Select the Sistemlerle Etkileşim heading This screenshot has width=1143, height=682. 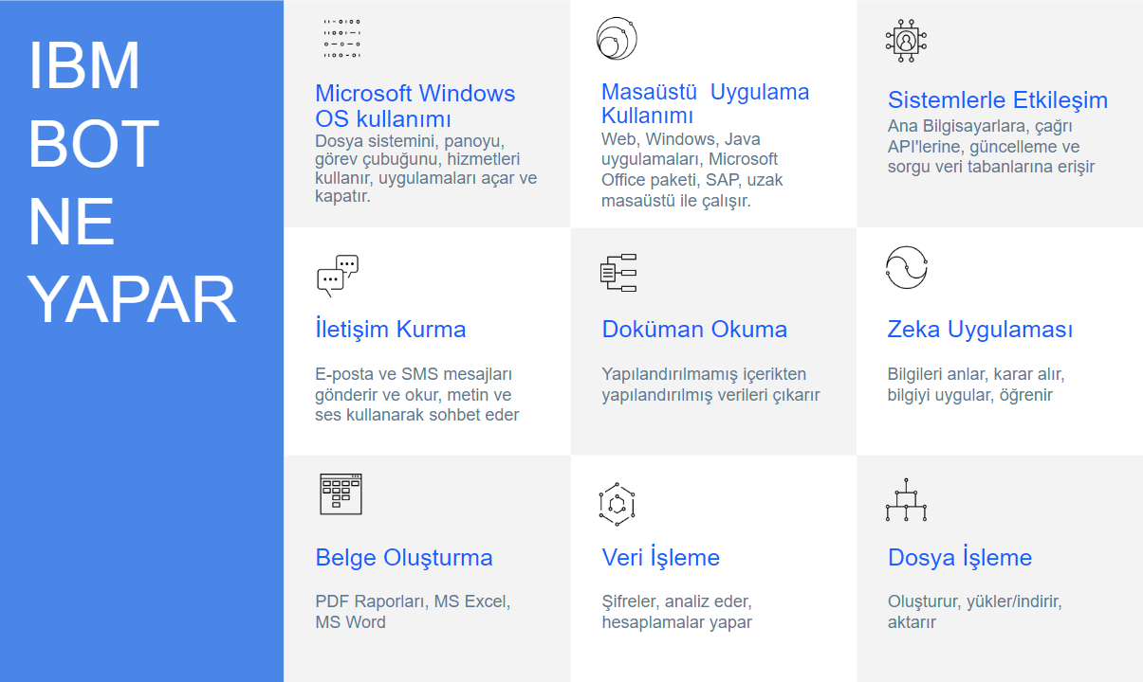tap(997, 100)
